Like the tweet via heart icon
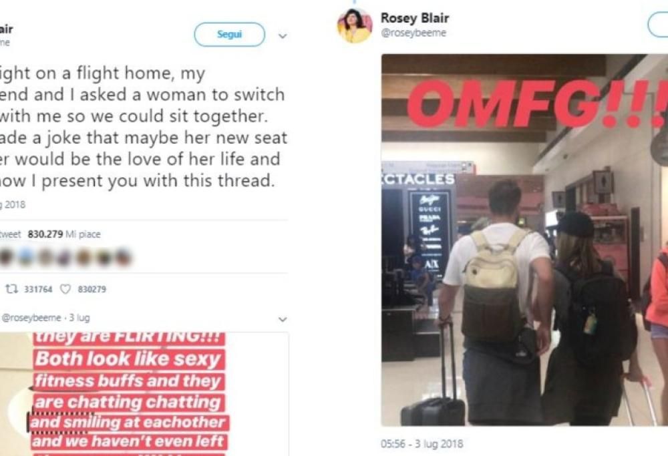 [65, 289]
